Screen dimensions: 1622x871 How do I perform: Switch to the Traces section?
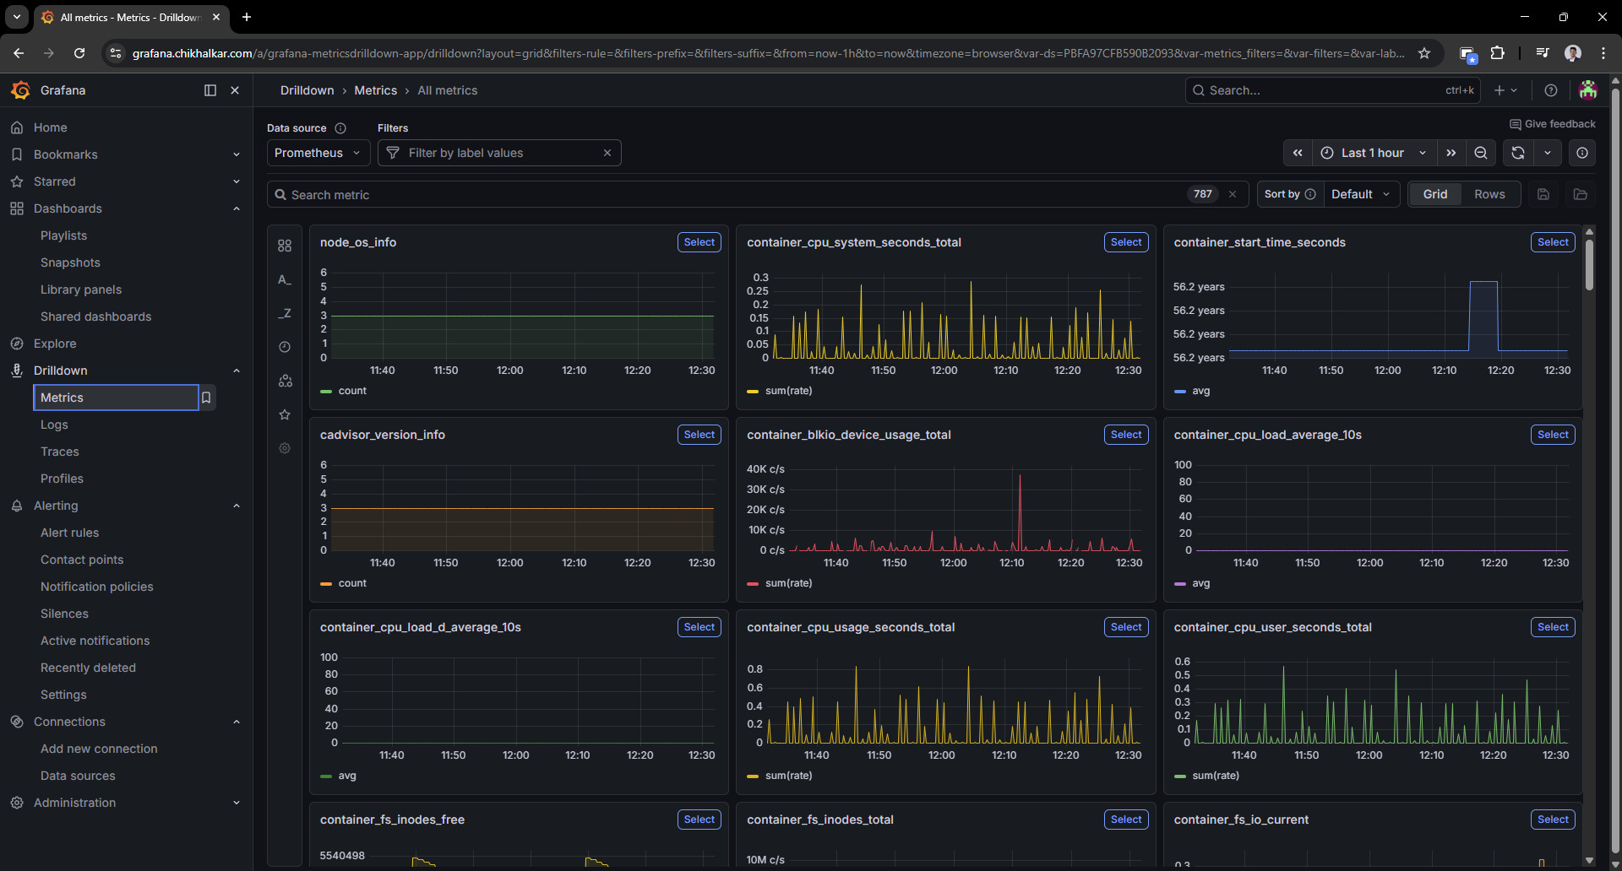[x=59, y=452]
